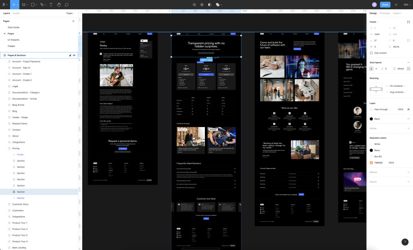Toggle layer visibility eye in Layer section
413x250 pixels.
408,109
